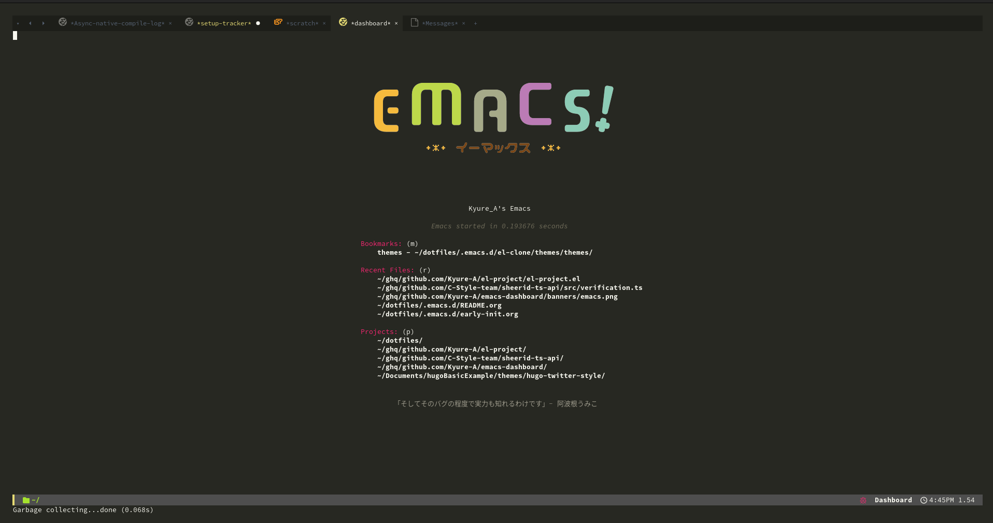Click the Emacs icon on dashboard tab

343,22
